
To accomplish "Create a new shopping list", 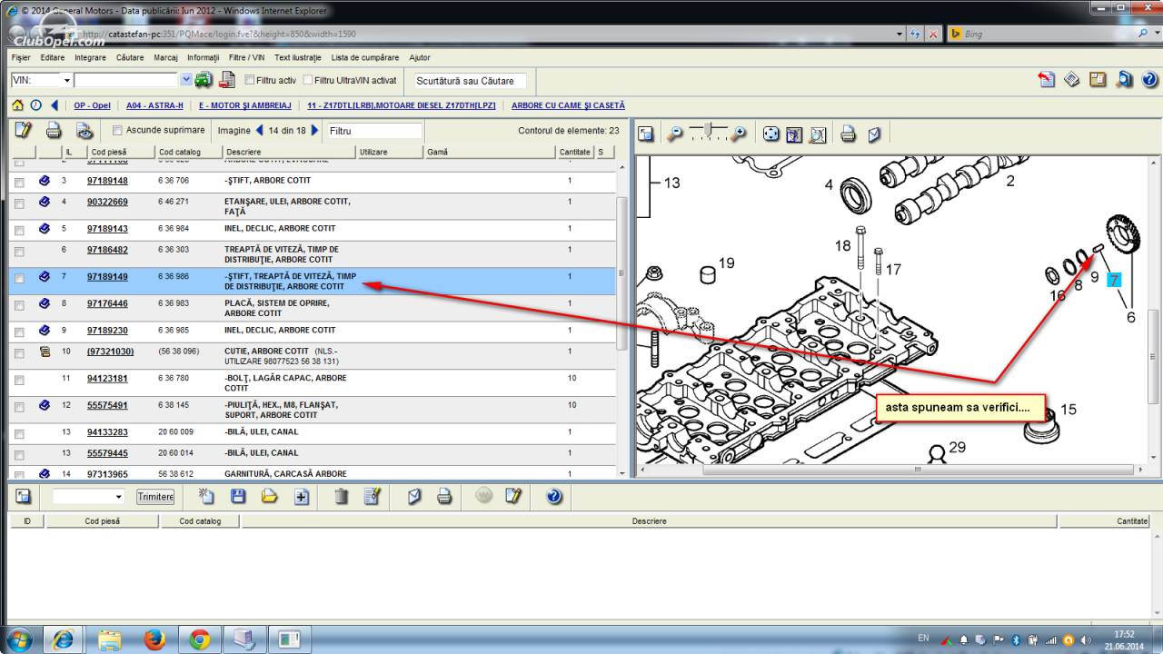I will pyautogui.click(x=207, y=496).
